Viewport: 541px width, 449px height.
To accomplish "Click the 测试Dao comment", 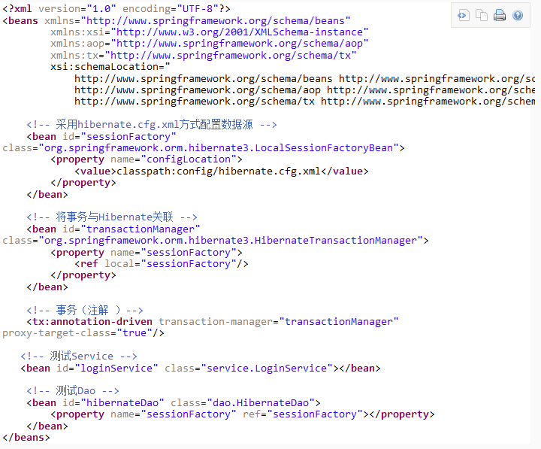I will [73, 391].
